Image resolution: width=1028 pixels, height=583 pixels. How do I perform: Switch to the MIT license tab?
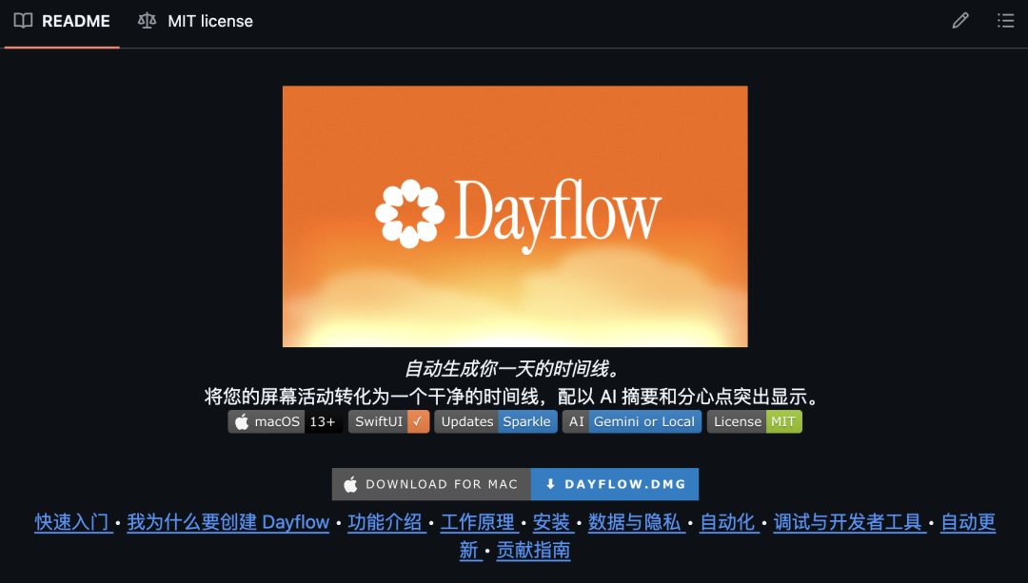click(209, 20)
